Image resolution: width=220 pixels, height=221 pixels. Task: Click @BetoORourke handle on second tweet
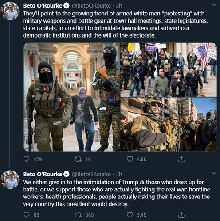tap(91, 174)
